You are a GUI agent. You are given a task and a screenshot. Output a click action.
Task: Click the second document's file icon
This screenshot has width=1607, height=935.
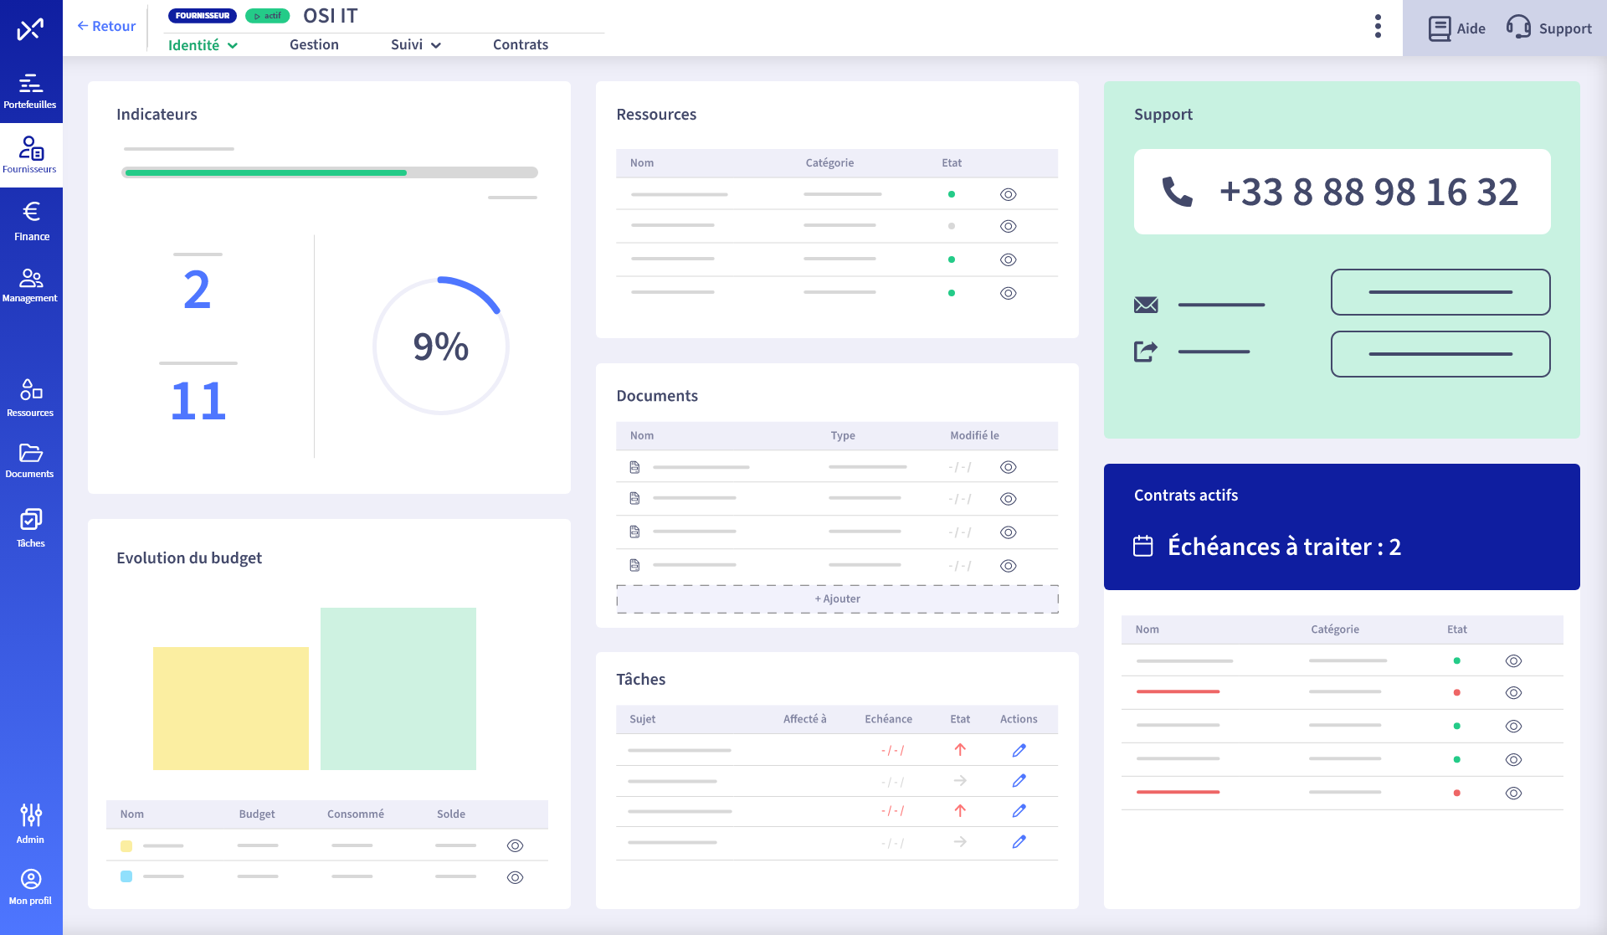click(x=634, y=498)
